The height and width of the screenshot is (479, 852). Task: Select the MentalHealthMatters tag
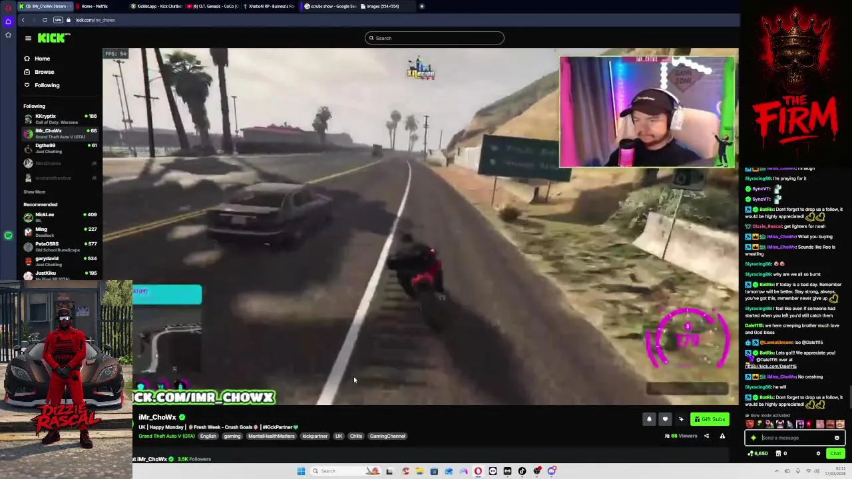click(x=271, y=436)
